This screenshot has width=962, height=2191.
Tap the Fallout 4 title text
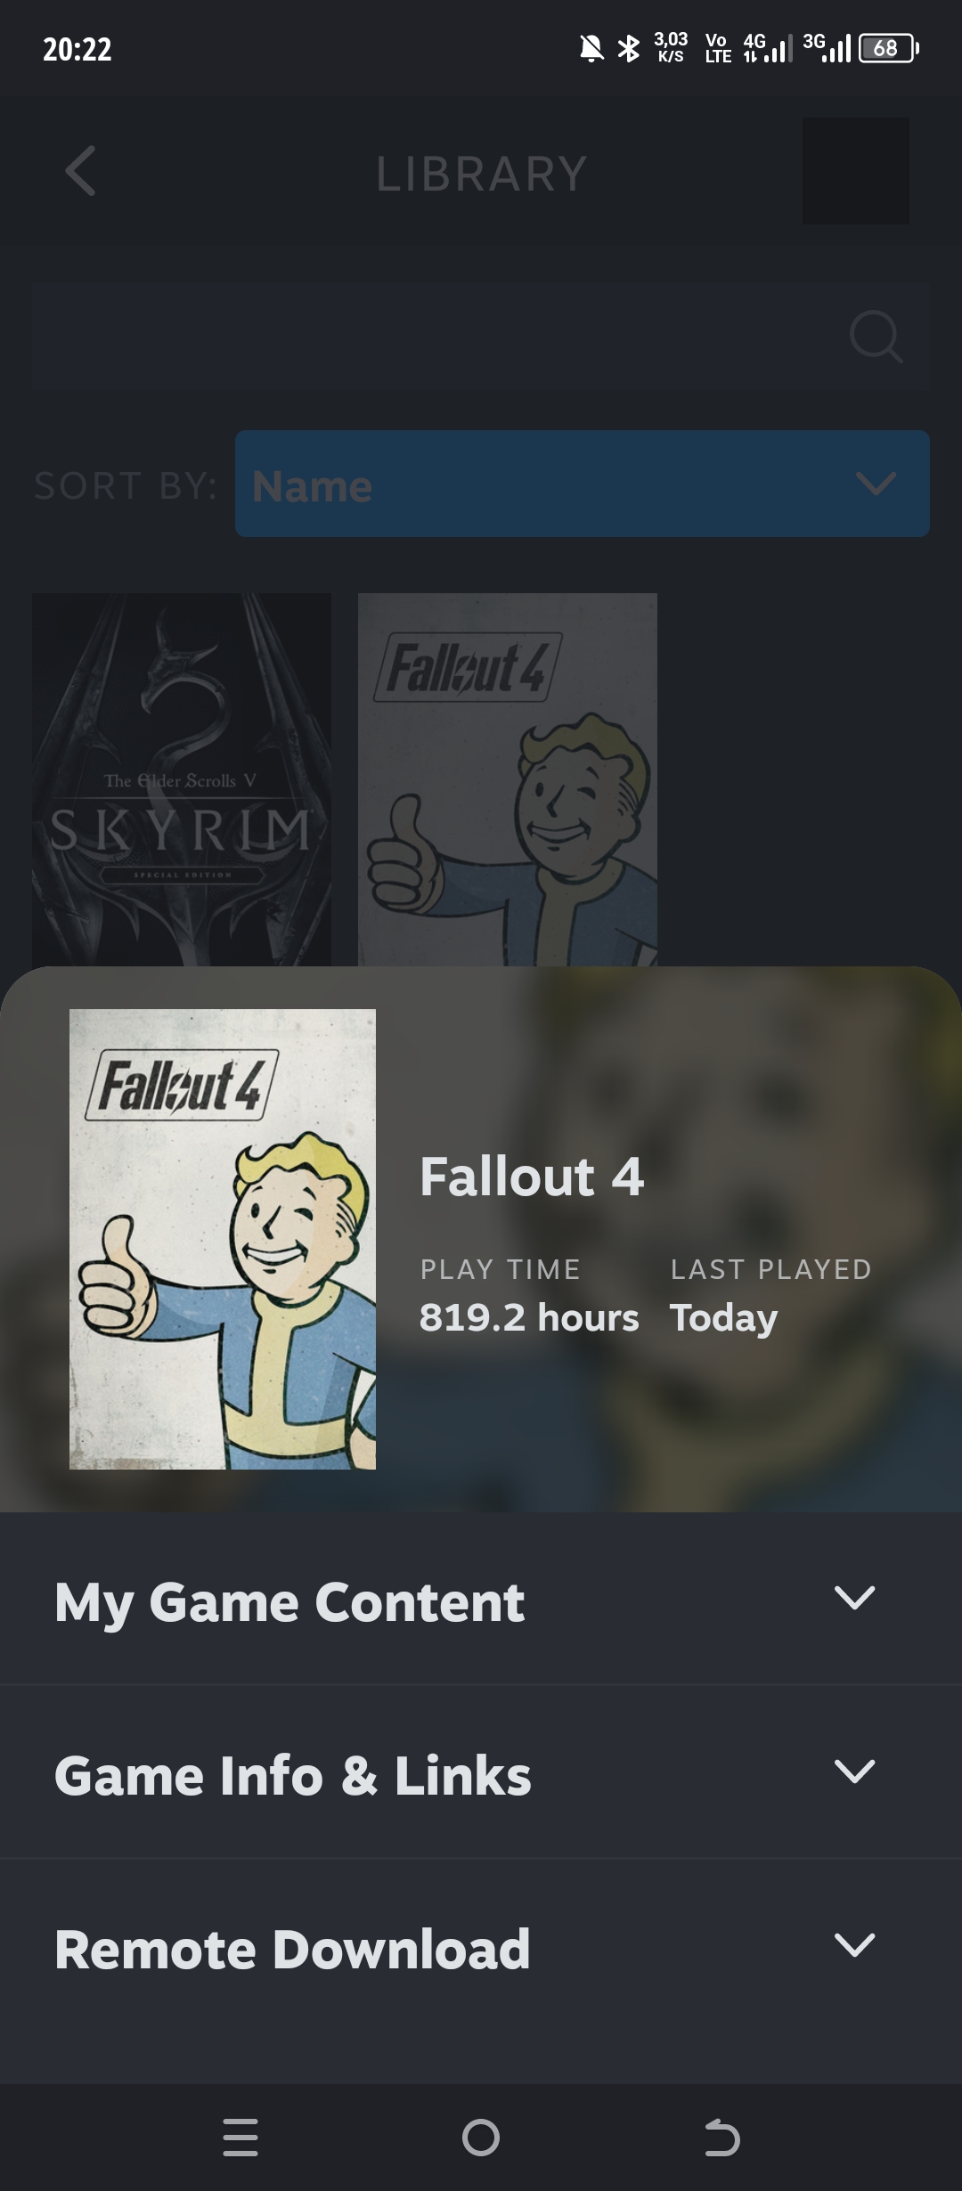tap(532, 1177)
